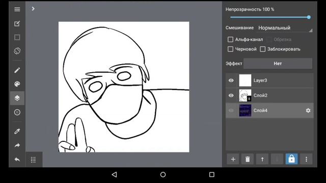Viewport: 326px width, 183px height.
Task: Tap the Android recent apps button
Action: click(x=212, y=174)
